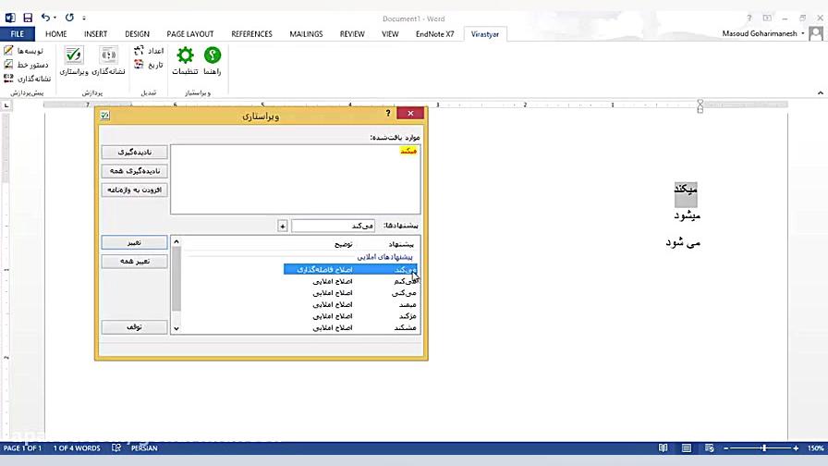This screenshot has height=466, width=828.
Task: Click افزودن به واژه‌نامه add to dictionary
Action: tap(135, 190)
